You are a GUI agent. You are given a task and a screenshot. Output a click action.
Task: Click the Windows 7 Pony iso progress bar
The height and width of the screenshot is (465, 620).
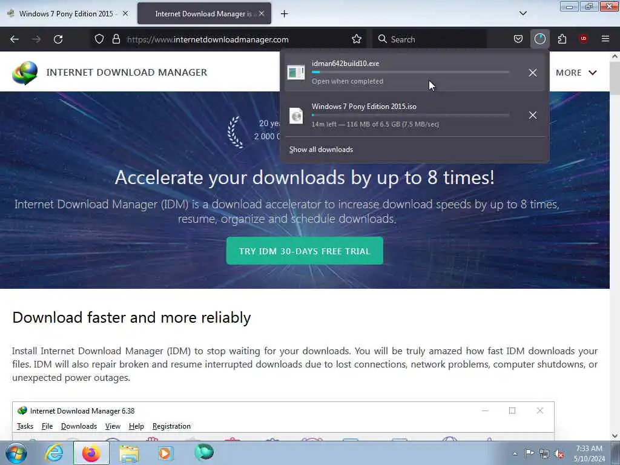(411, 115)
